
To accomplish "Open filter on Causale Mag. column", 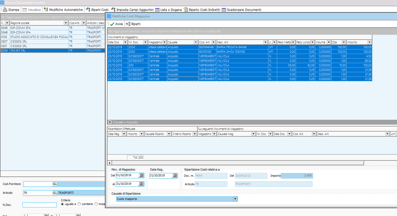I will tap(253, 134).
